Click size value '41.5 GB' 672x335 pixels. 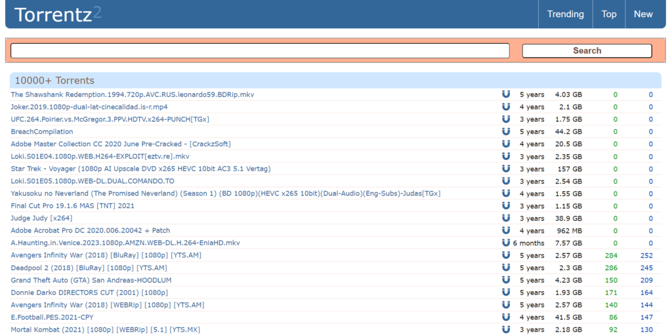click(x=569, y=317)
